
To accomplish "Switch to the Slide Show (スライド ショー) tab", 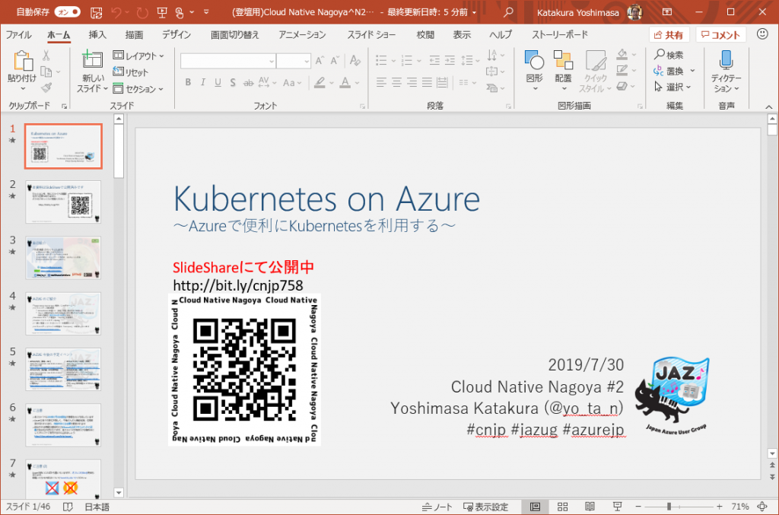I will pos(371,35).
